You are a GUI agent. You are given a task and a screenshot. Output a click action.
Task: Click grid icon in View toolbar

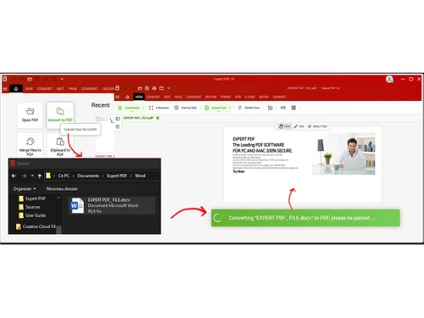(293, 108)
